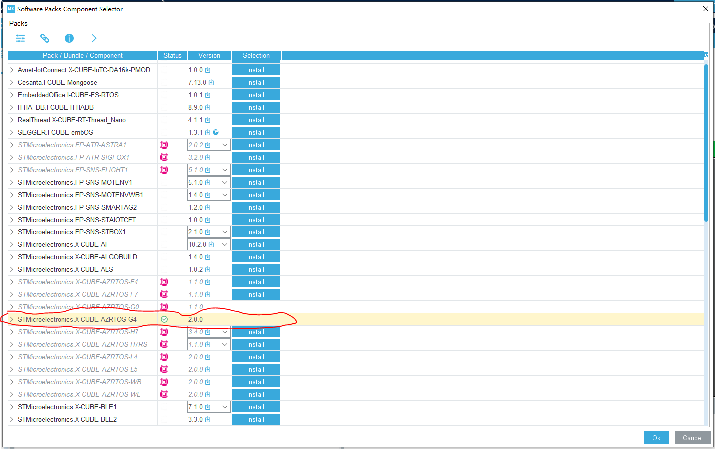This screenshot has height=449, width=715.
Task: Expand the X-CUBE-ALS pack row
Action: [x=12, y=269]
